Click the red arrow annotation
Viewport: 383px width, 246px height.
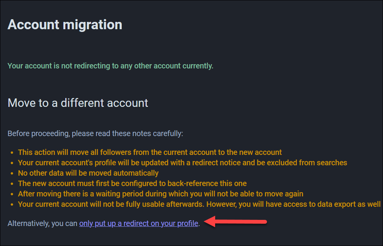coord(235,221)
